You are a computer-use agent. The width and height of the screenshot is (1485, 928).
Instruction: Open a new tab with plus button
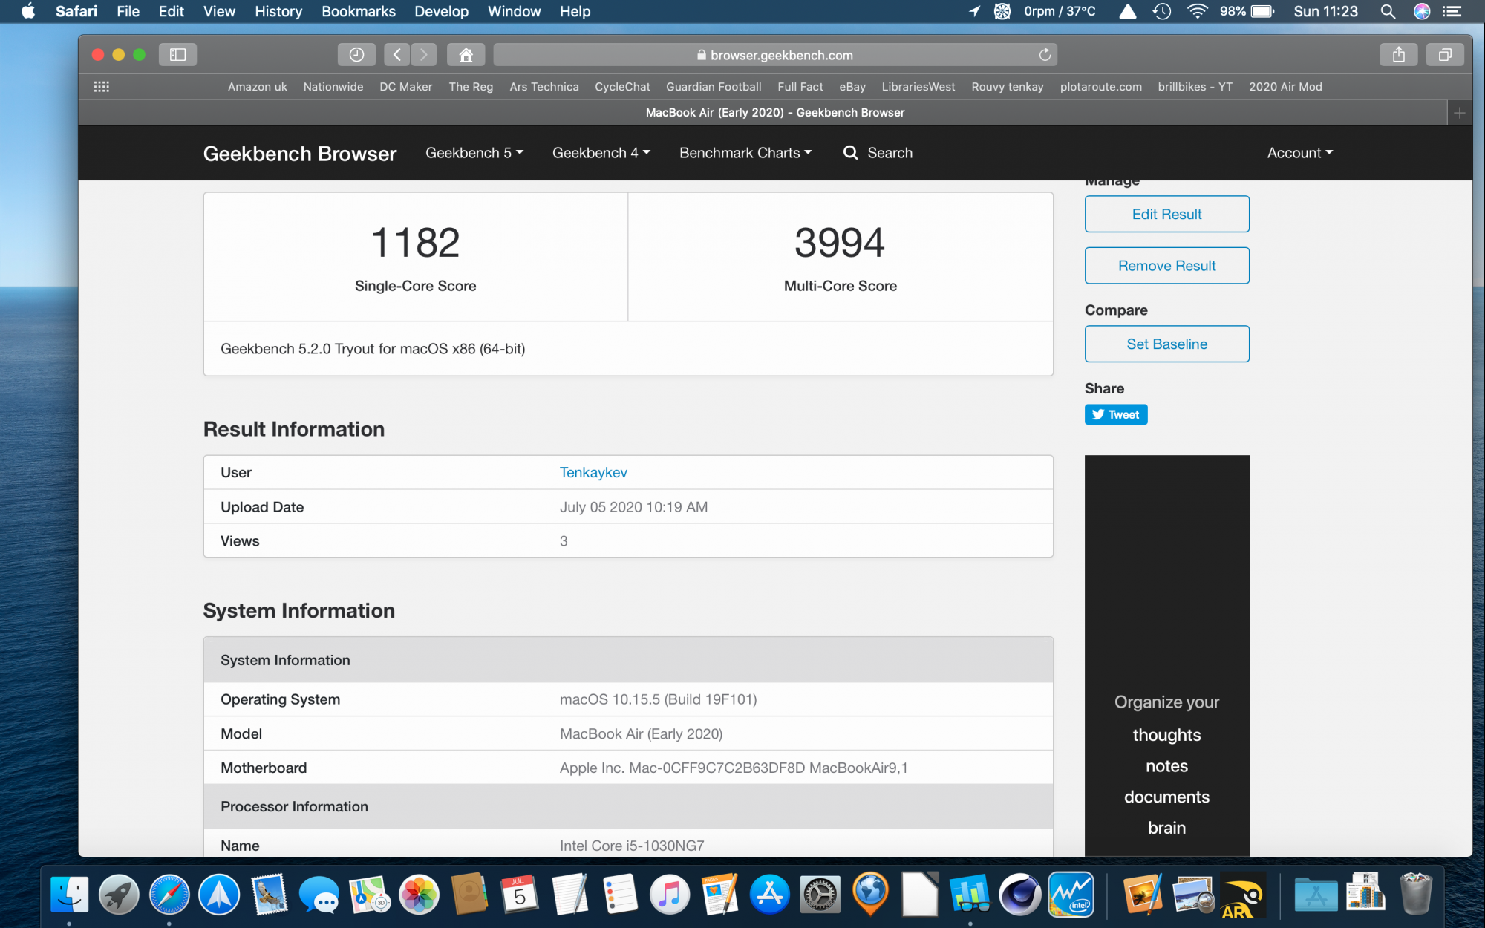click(x=1460, y=113)
